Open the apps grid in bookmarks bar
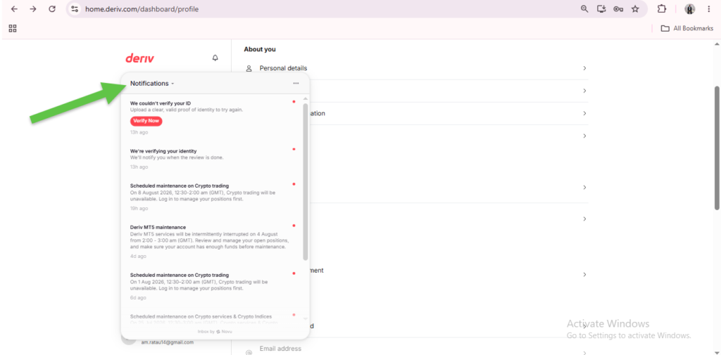The image size is (721, 355). pos(13,29)
